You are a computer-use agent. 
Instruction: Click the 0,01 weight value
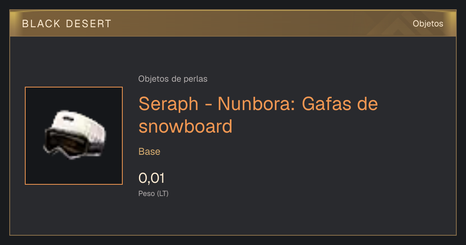(x=151, y=178)
